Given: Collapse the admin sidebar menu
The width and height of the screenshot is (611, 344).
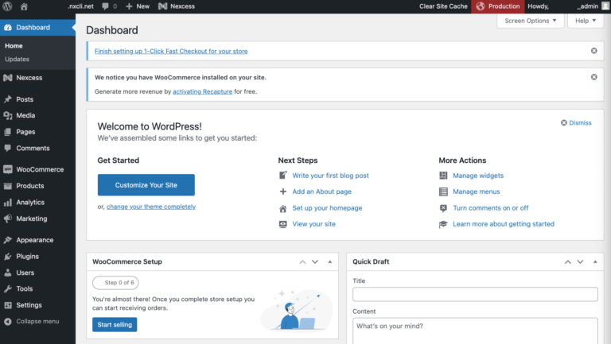Looking at the screenshot, I should coord(31,322).
